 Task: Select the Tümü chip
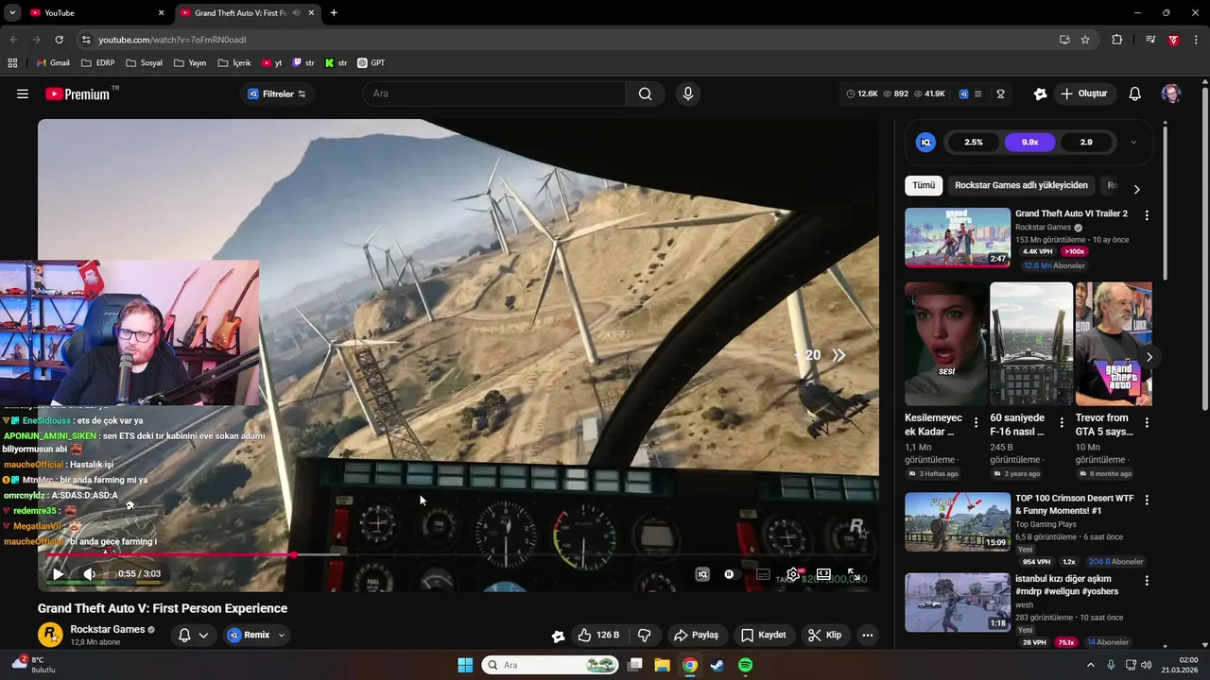pyautogui.click(x=924, y=185)
